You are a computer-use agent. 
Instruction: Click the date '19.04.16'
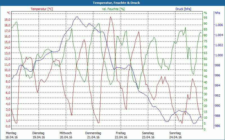pyautogui.click(x=39, y=137)
